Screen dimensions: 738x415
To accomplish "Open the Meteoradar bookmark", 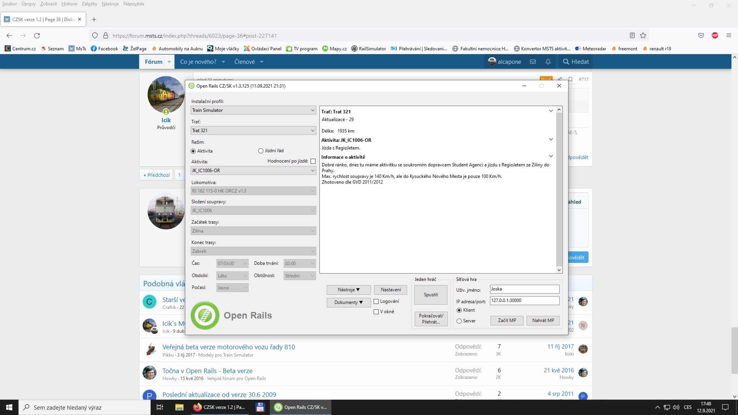I will [590, 49].
